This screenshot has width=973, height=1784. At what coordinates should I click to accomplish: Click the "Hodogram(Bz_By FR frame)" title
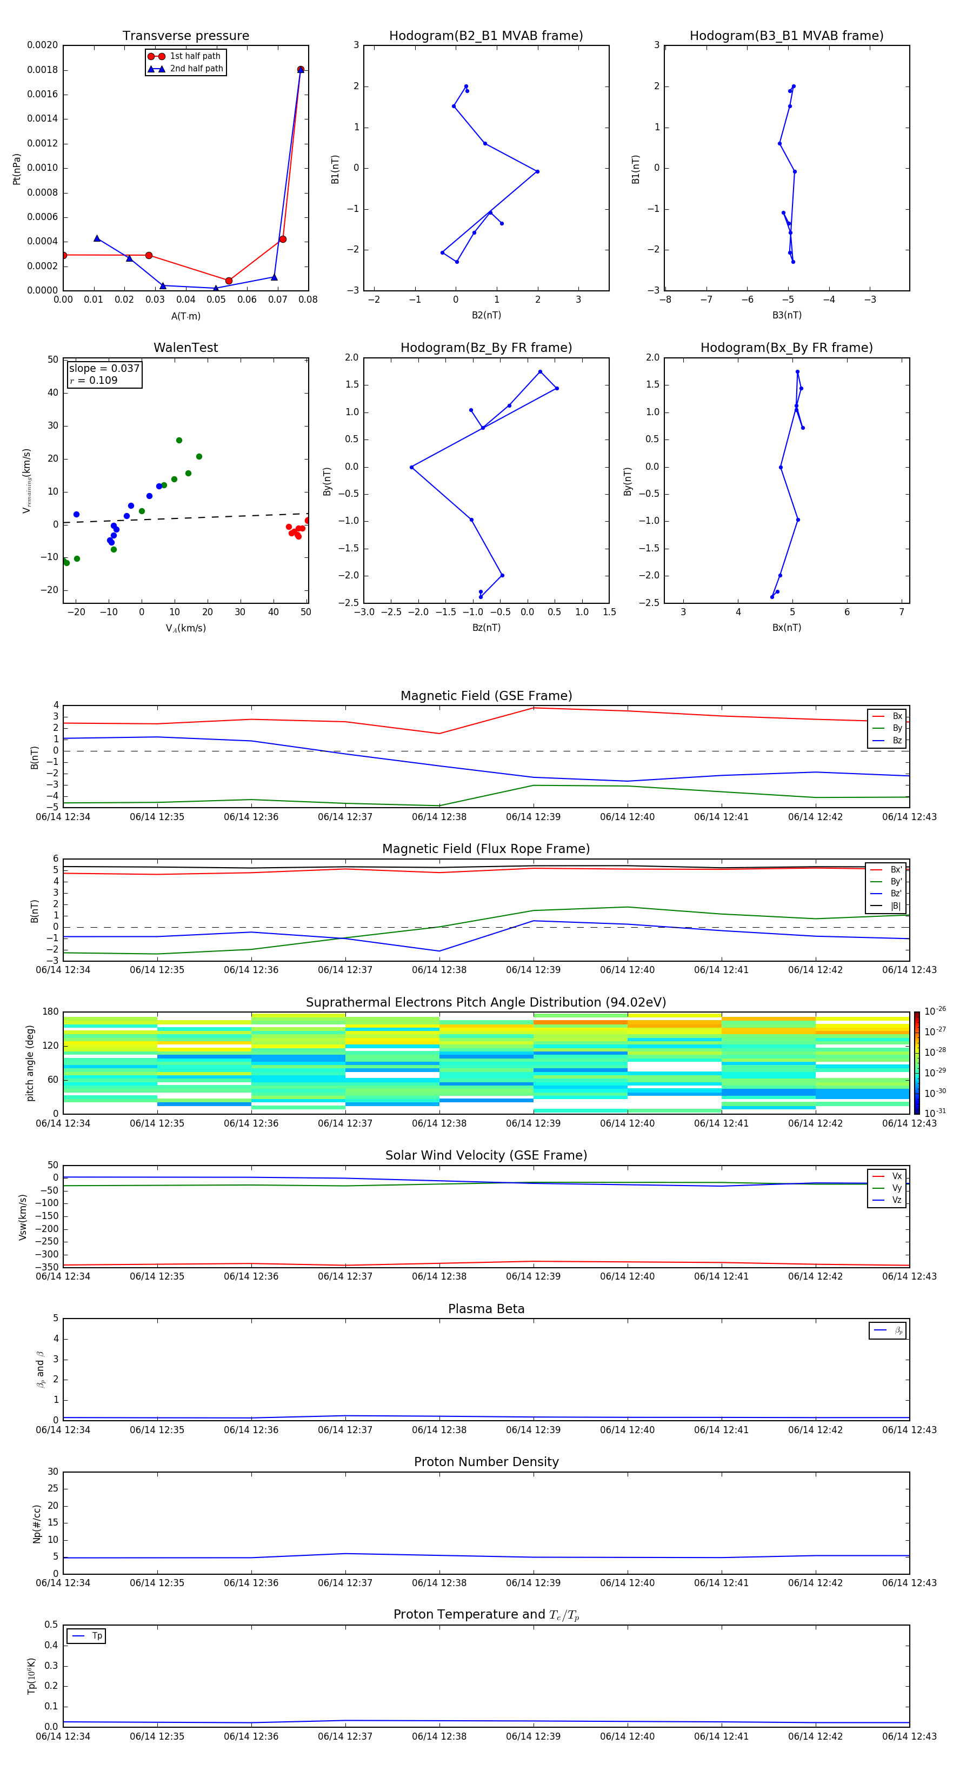[486, 348]
